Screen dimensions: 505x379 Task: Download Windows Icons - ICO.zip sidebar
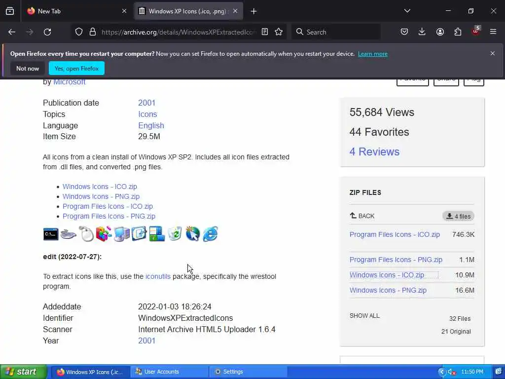coord(387,275)
